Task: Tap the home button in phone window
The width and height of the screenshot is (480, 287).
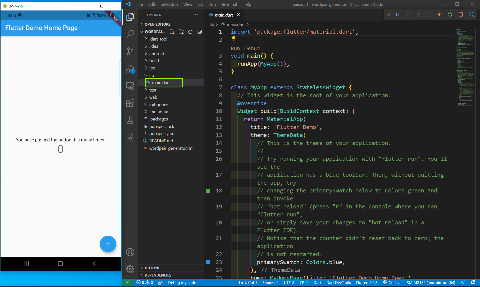Action: click(x=60, y=264)
